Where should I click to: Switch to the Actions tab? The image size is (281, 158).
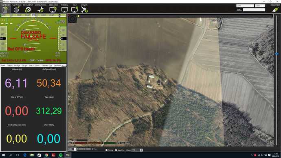(10, 66)
